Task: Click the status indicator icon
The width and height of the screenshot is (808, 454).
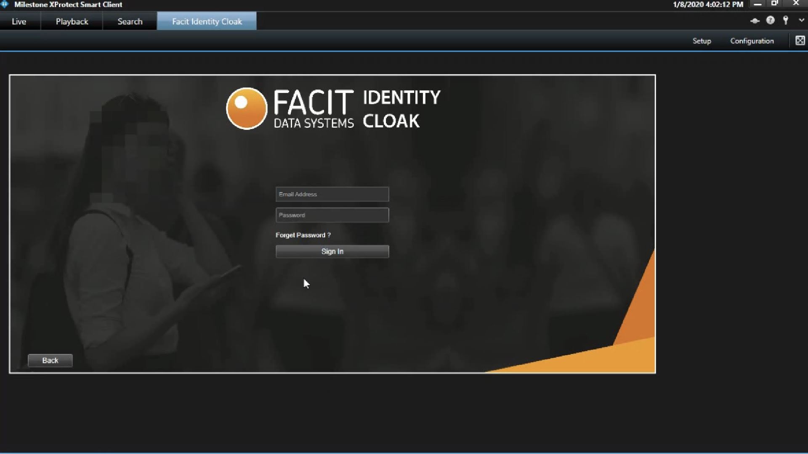Action: [x=755, y=21]
